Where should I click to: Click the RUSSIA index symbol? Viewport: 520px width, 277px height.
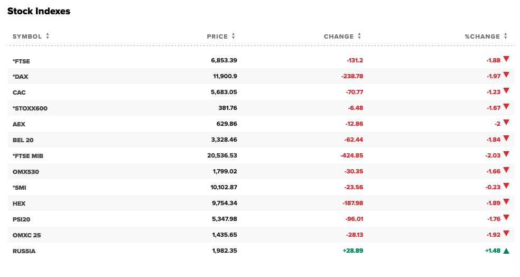pyautogui.click(x=24, y=251)
